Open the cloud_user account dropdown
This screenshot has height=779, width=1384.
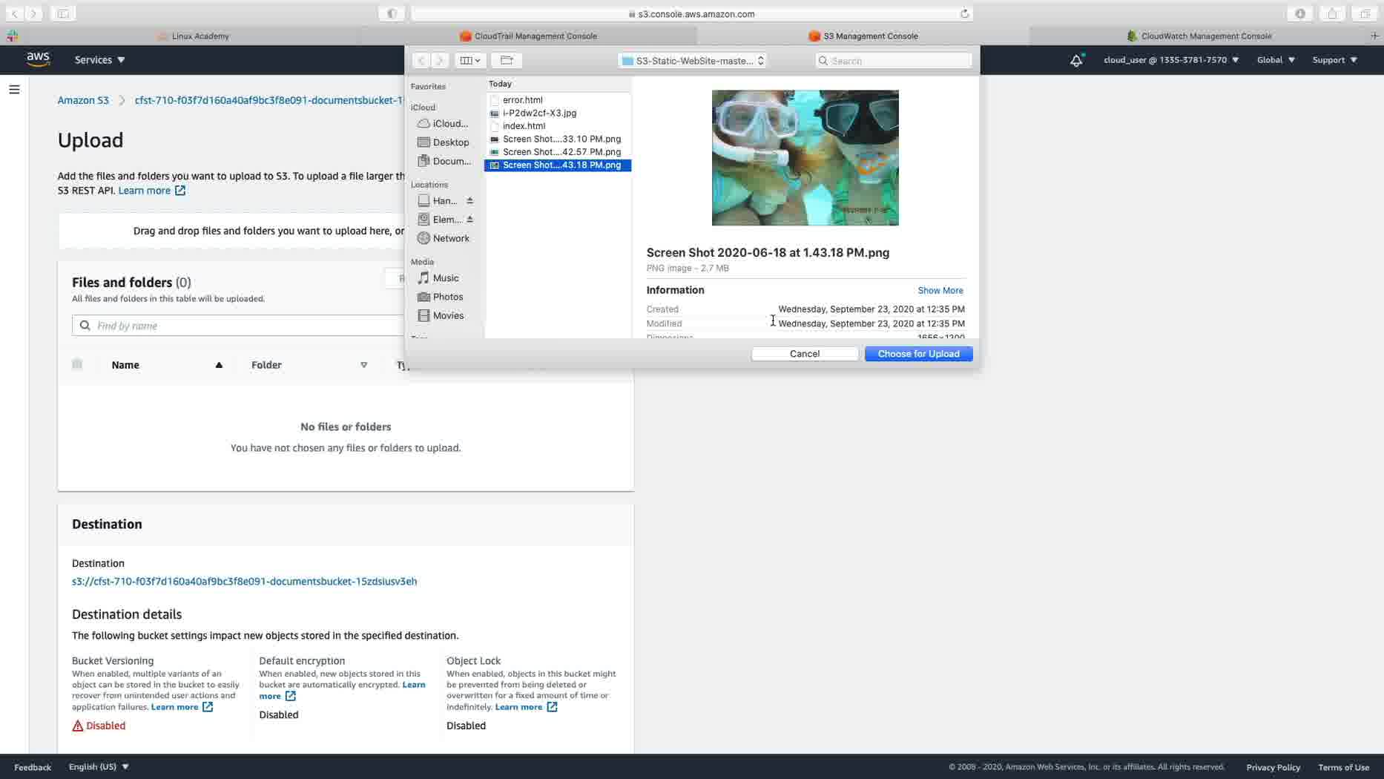coord(1170,60)
